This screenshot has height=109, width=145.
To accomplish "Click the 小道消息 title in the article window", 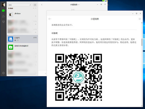I will point(95,19).
